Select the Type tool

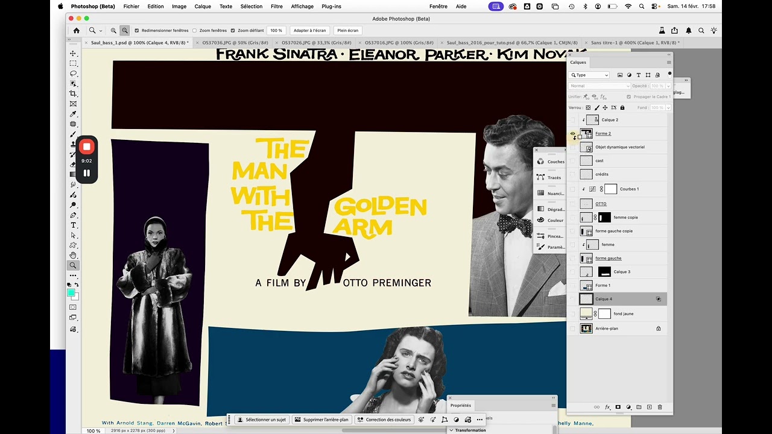[x=73, y=225]
